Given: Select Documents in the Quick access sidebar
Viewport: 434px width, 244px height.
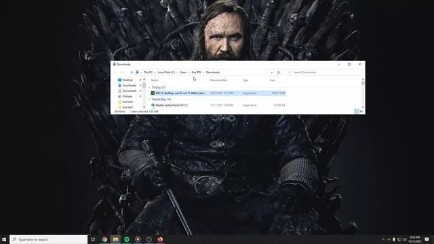Looking at the screenshot, I should pyautogui.click(x=130, y=91).
